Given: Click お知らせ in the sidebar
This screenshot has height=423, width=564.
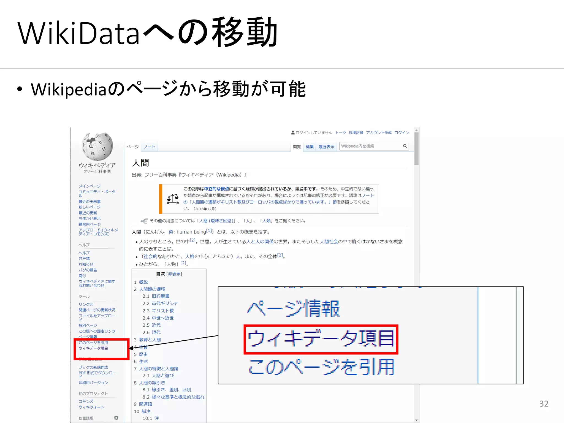Looking at the screenshot, I should tap(86, 264).
